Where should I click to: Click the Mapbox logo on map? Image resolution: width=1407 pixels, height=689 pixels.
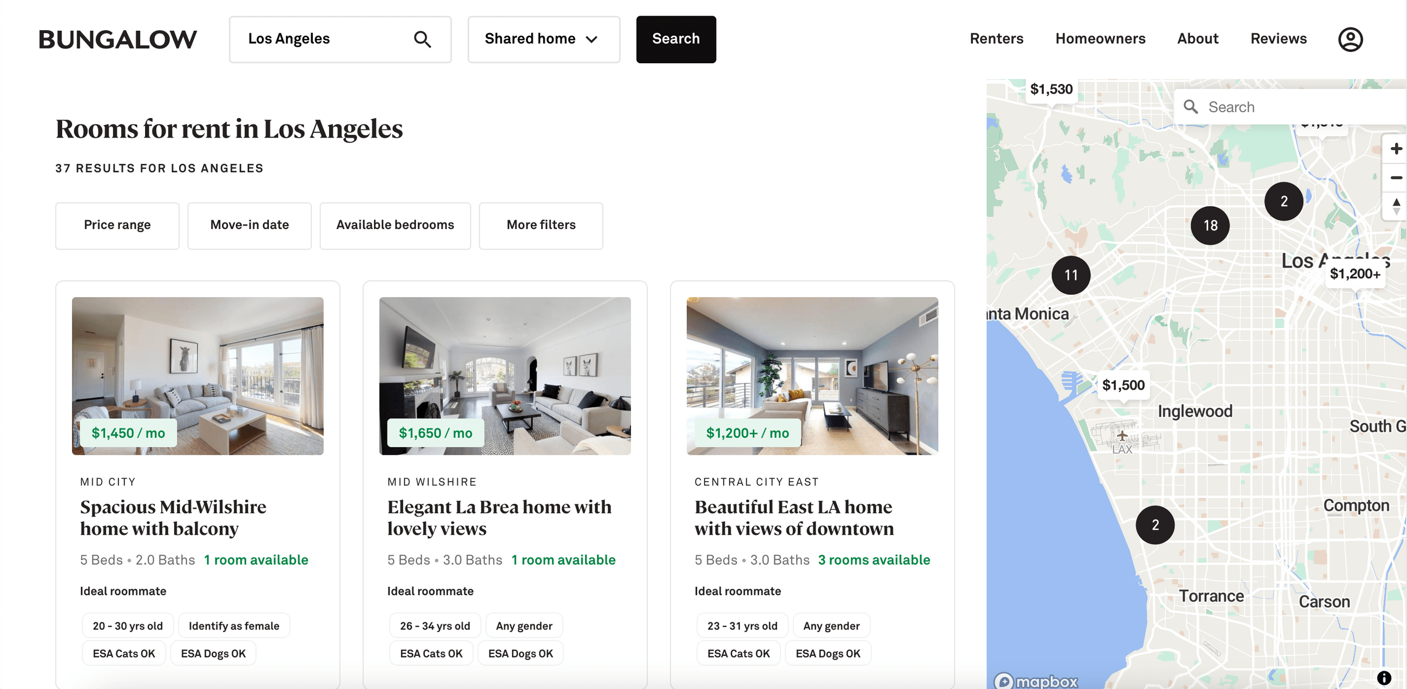click(x=1036, y=681)
